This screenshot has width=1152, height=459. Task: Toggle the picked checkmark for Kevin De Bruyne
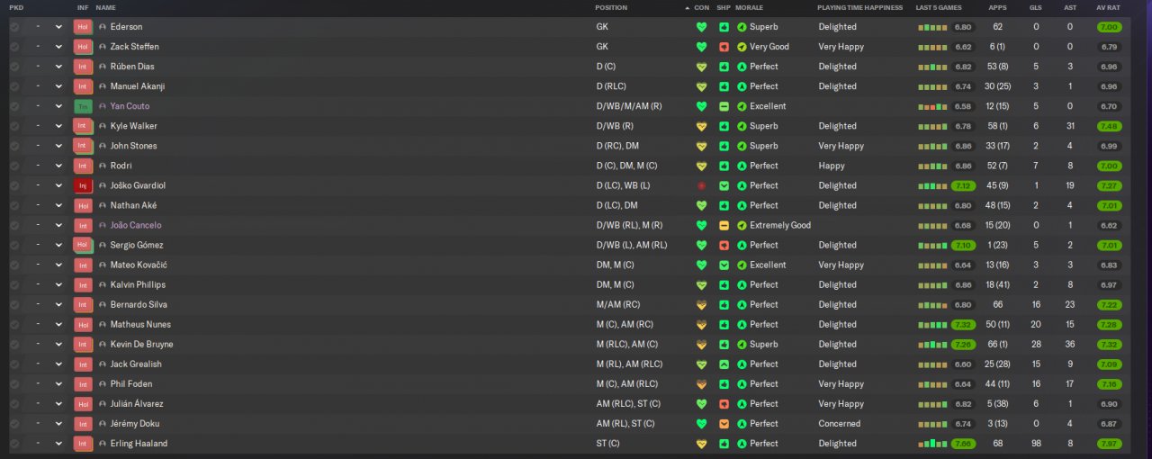point(14,344)
